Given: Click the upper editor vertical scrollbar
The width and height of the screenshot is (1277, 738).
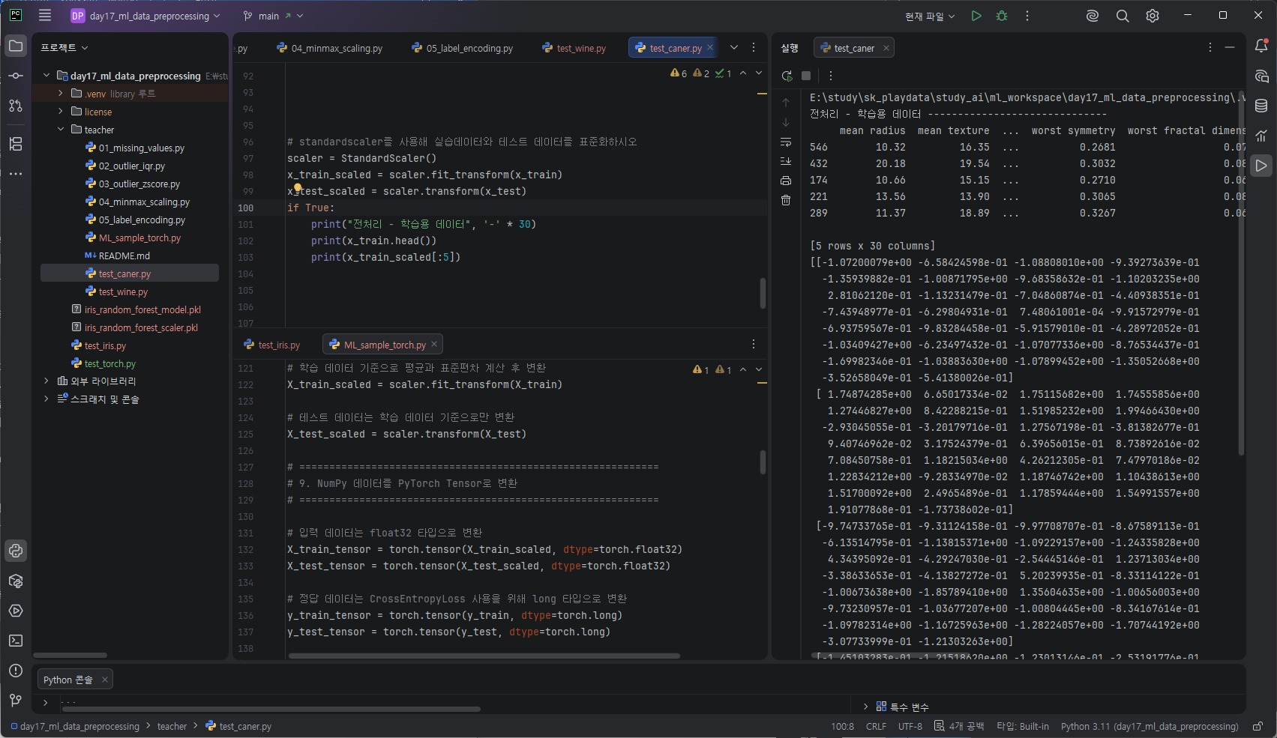Looking at the screenshot, I should pyautogui.click(x=763, y=293).
